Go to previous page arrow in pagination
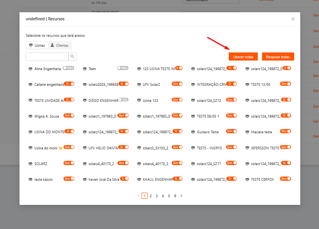Viewport: 319px width, 229px height. coord(138,196)
